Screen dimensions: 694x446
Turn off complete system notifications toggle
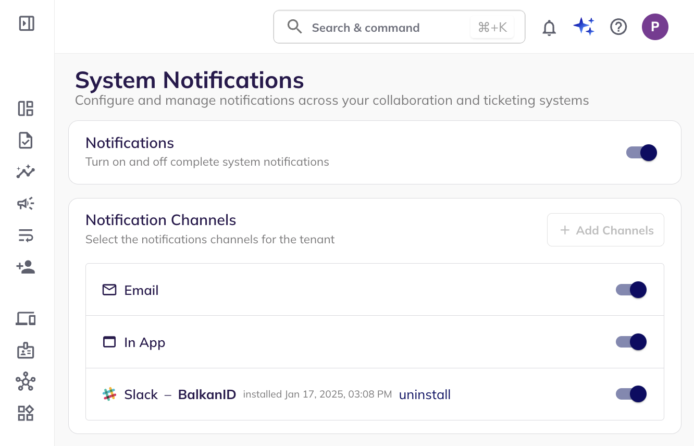coord(641,153)
